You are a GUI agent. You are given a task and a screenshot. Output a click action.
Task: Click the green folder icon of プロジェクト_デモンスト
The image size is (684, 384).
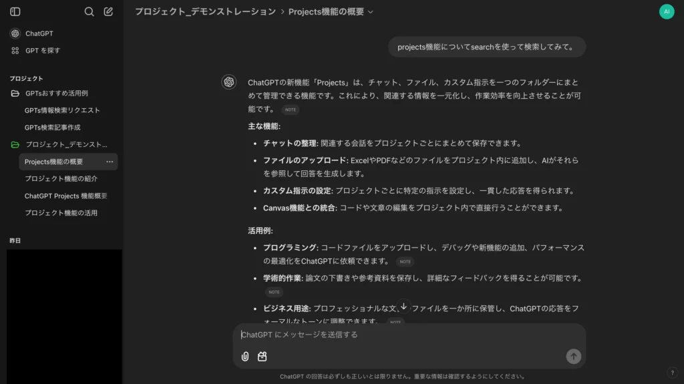click(x=15, y=144)
